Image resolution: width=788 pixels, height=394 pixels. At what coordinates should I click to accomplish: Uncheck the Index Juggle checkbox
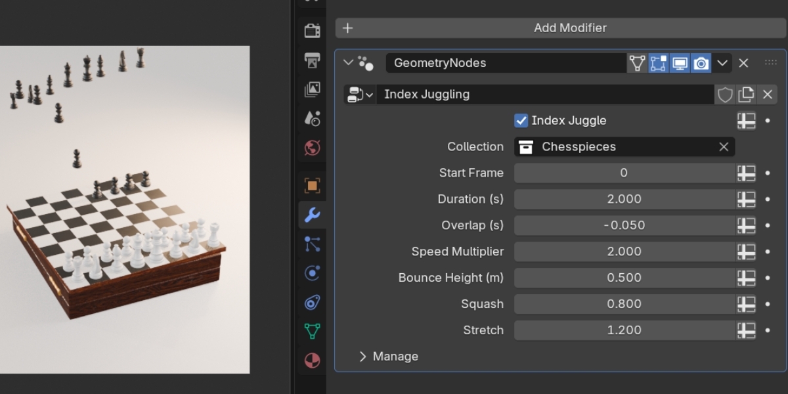tap(521, 120)
